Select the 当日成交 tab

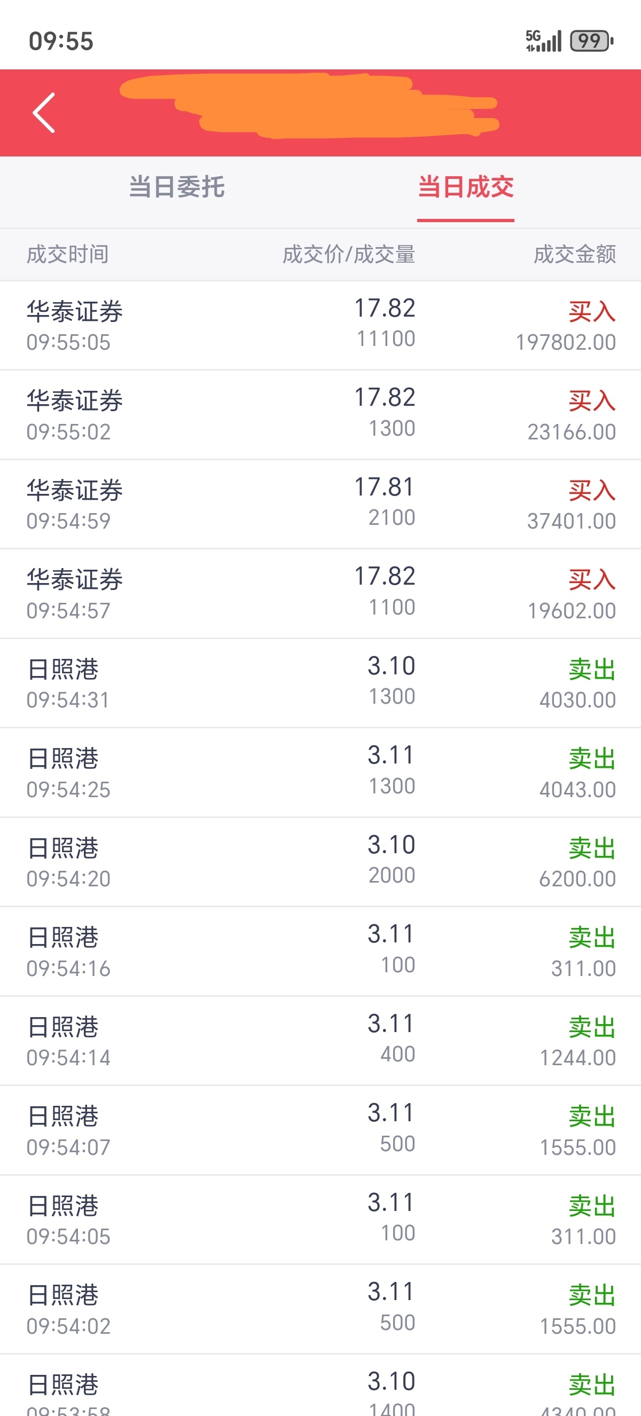click(466, 187)
